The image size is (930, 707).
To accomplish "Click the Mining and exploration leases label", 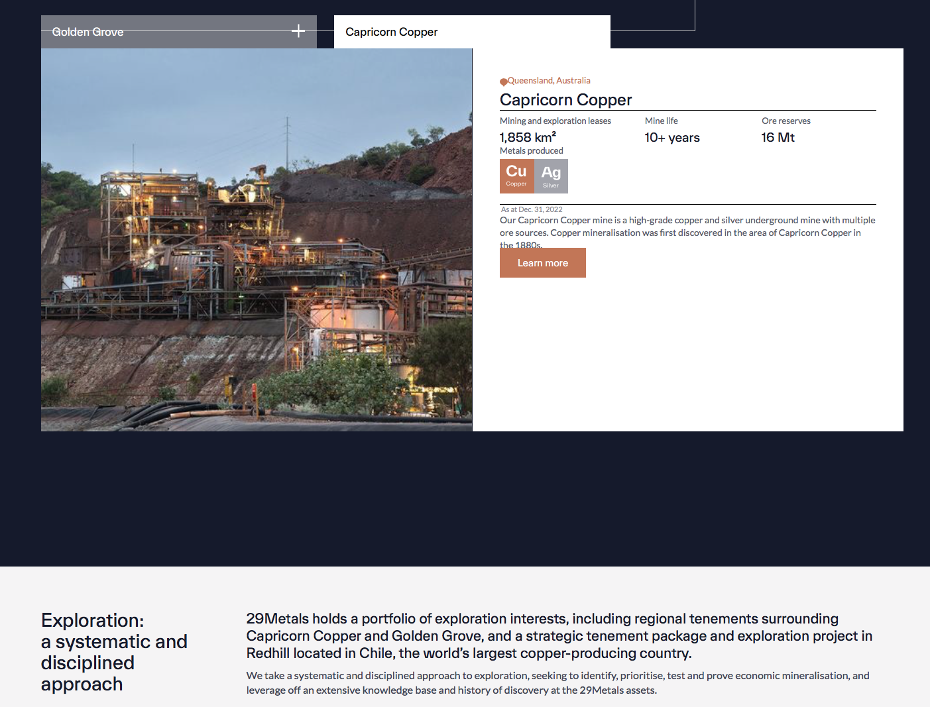I will click(555, 121).
